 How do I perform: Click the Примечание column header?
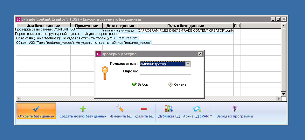click(87, 26)
